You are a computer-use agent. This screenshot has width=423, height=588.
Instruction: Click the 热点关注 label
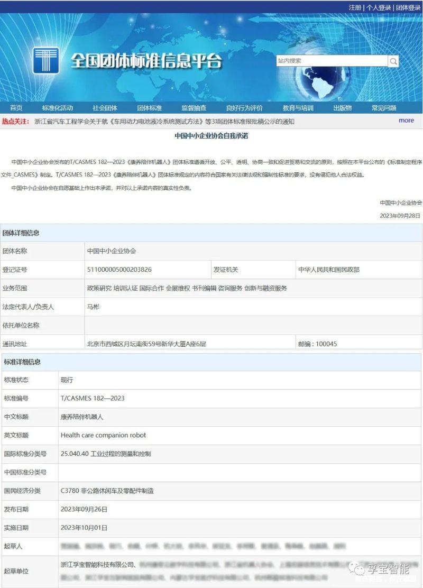click(x=16, y=122)
